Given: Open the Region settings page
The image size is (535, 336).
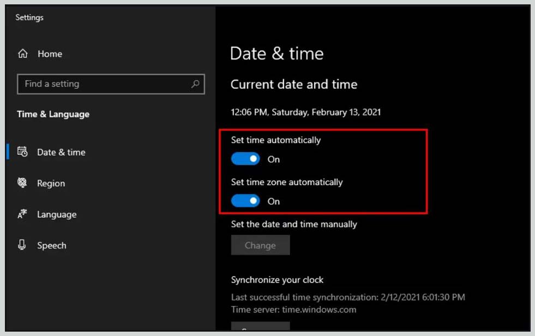Looking at the screenshot, I should coord(51,183).
